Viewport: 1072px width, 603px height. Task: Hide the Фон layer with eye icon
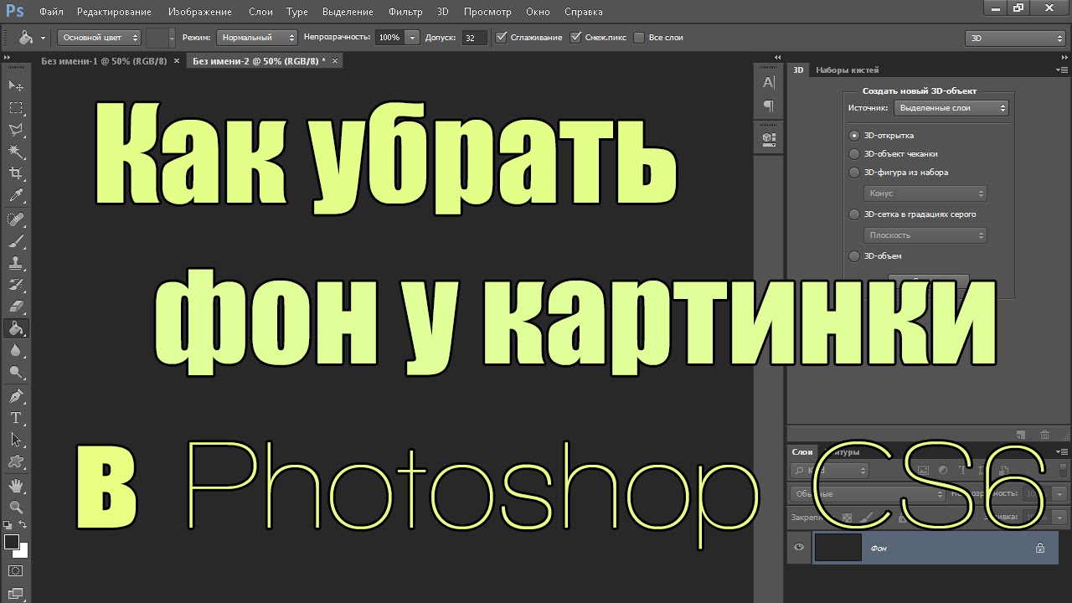pyautogui.click(x=799, y=547)
